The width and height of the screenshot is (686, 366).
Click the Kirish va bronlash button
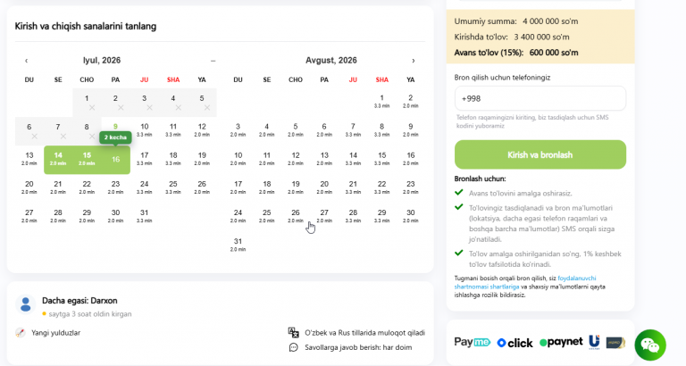[540, 154]
